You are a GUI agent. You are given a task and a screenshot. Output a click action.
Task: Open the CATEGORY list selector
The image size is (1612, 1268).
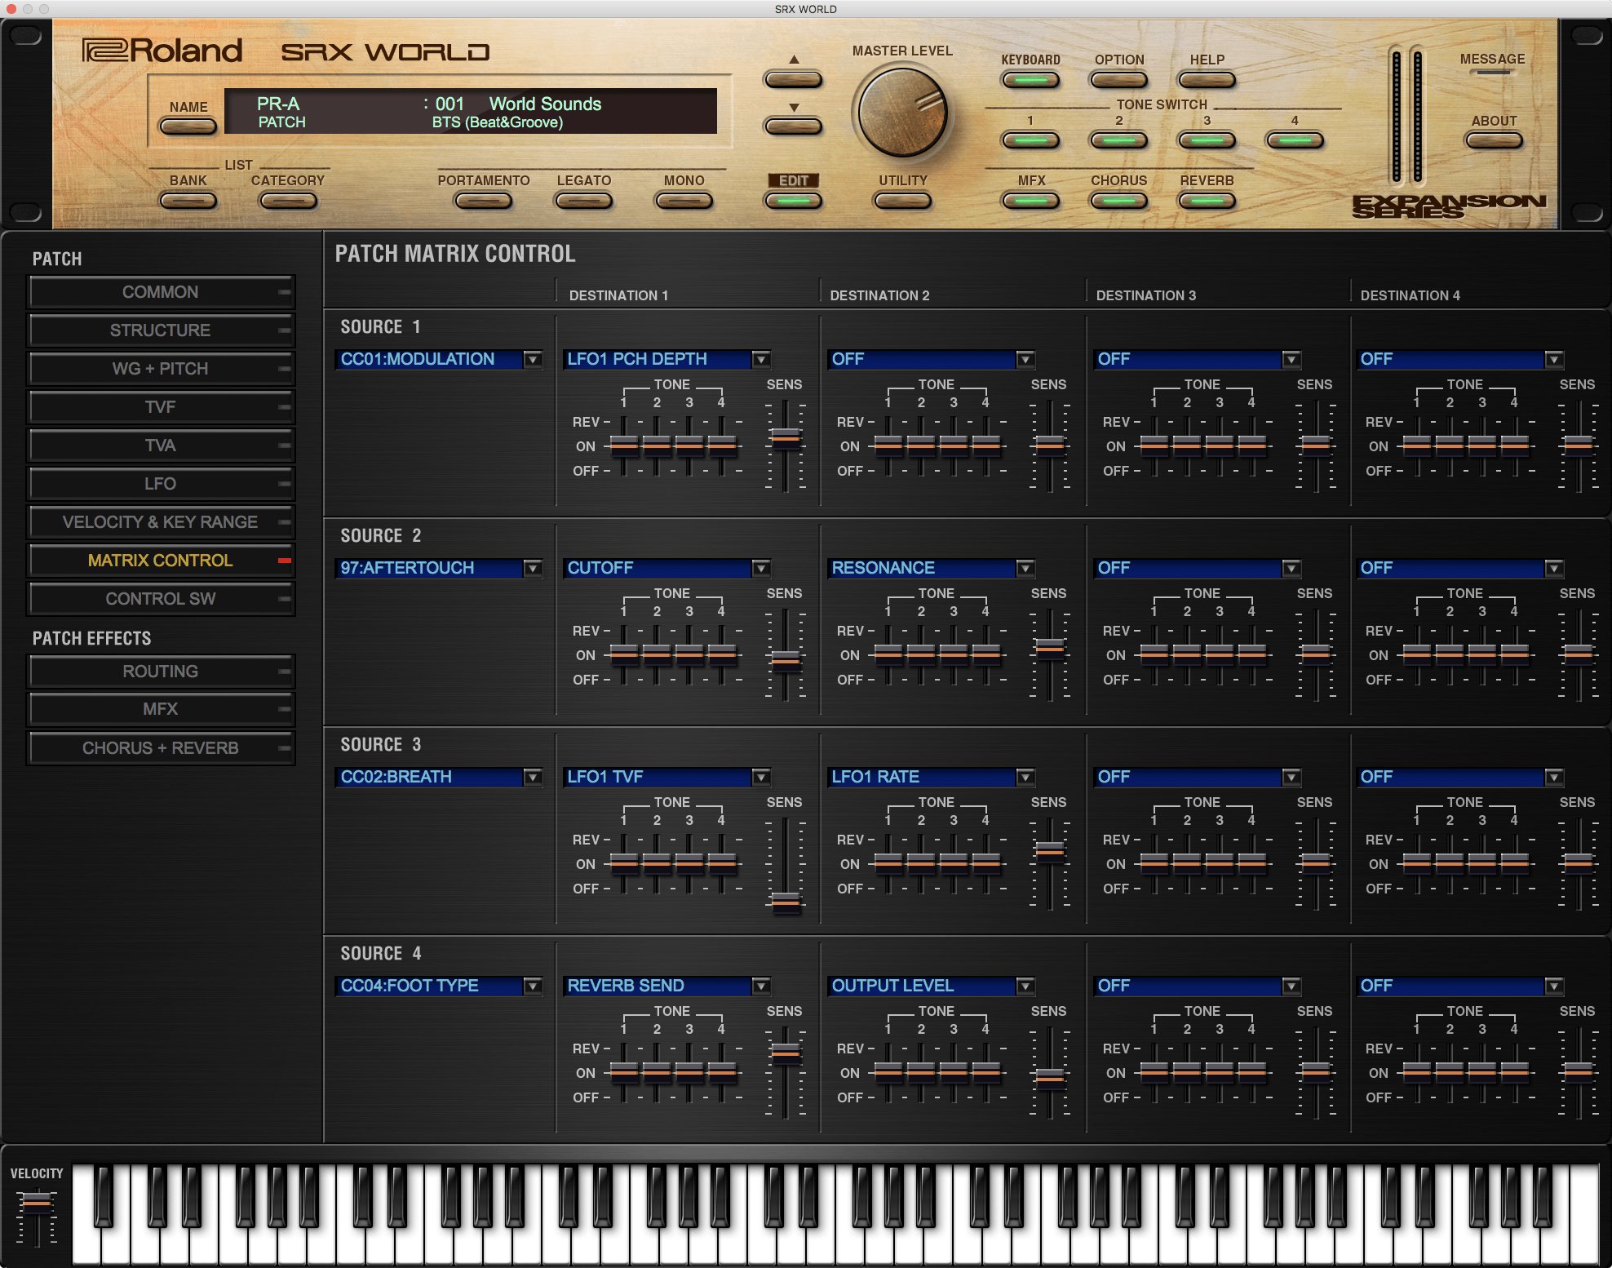tap(289, 202)
